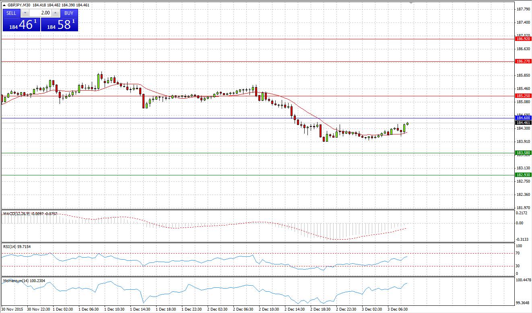Click the 182.360 price scale value
The height and width of the screenshot is (313, 532).
point(523,195)
